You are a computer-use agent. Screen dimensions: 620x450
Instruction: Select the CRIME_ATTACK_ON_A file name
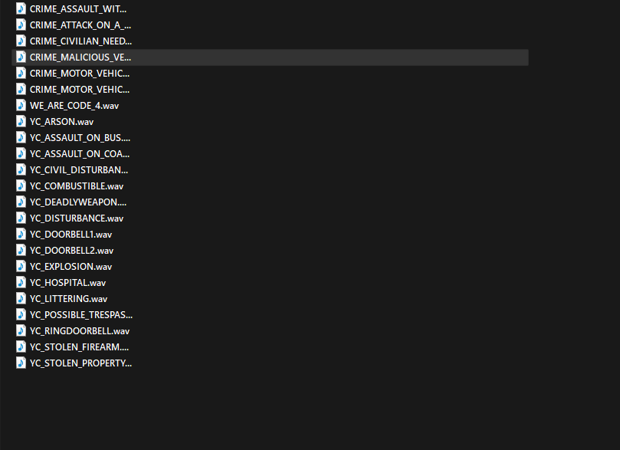click(80, 25)
